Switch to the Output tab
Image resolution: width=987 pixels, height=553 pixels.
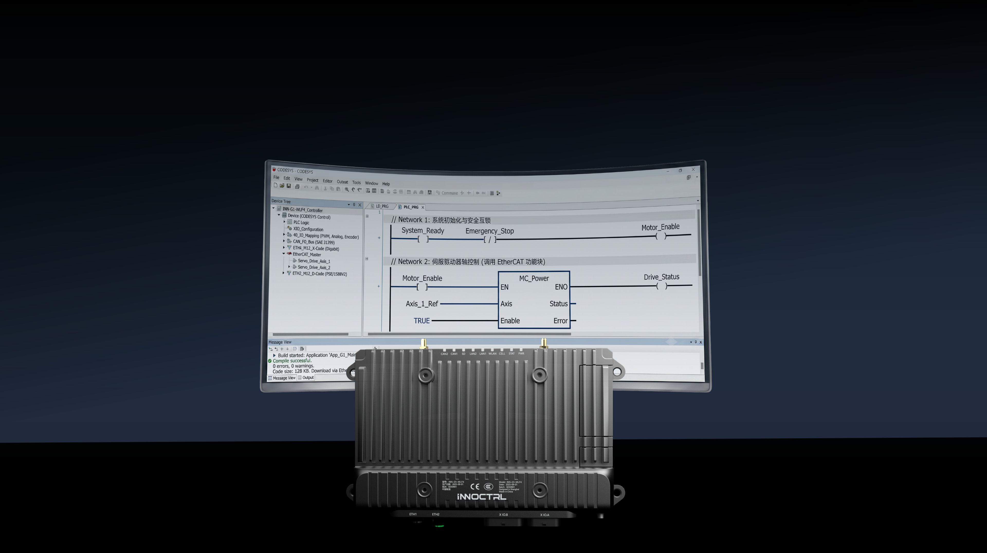(x=306, y=377)
